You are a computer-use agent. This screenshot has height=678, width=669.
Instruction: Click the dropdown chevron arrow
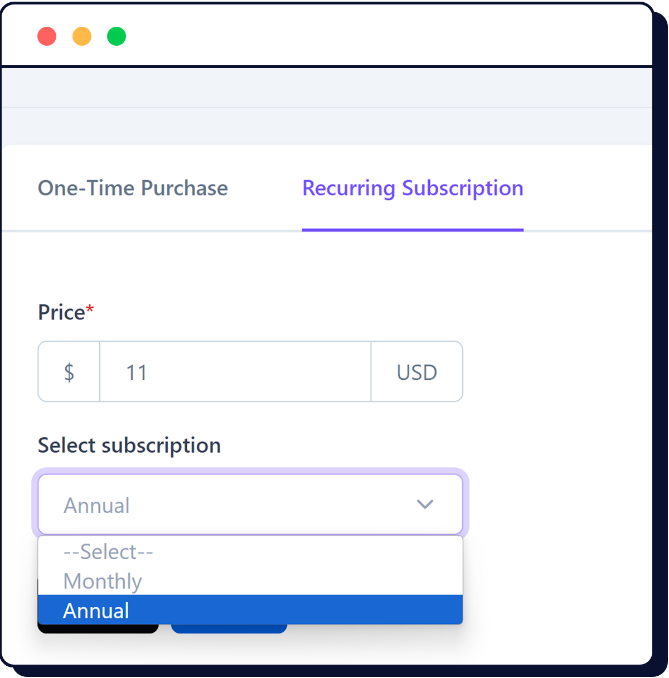pos(425,505)
